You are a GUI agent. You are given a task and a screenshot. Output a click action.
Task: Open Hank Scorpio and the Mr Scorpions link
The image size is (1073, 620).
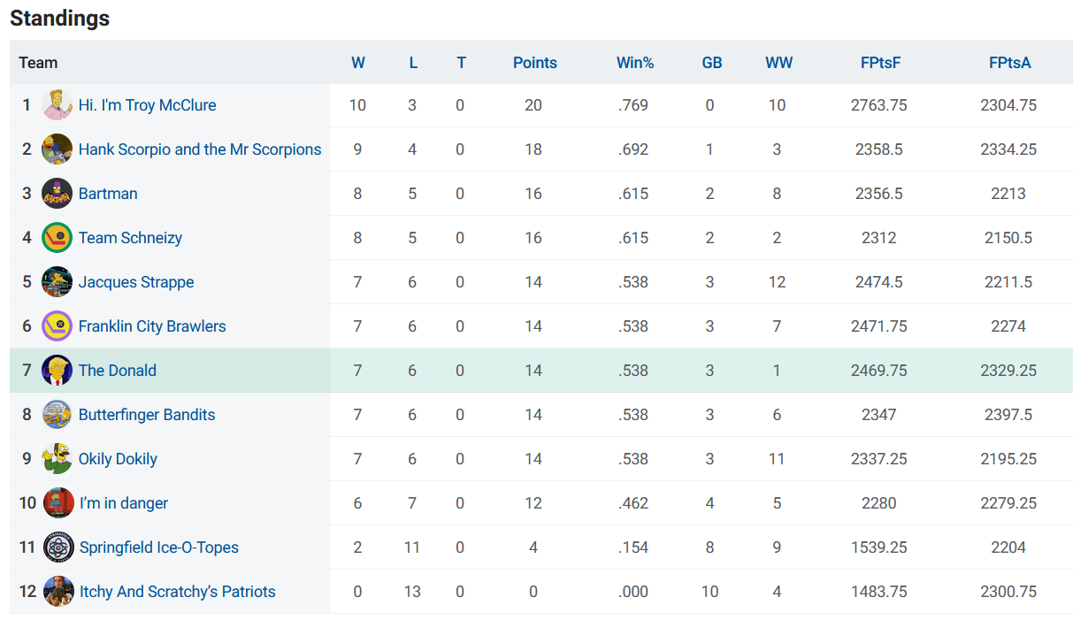[200, 149]
